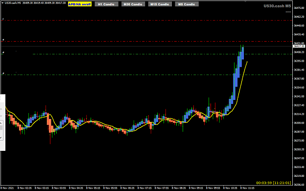This screenshot has width=306, height=191.
Task: Click price scale value 36300.60
Action: click(299, 123)
